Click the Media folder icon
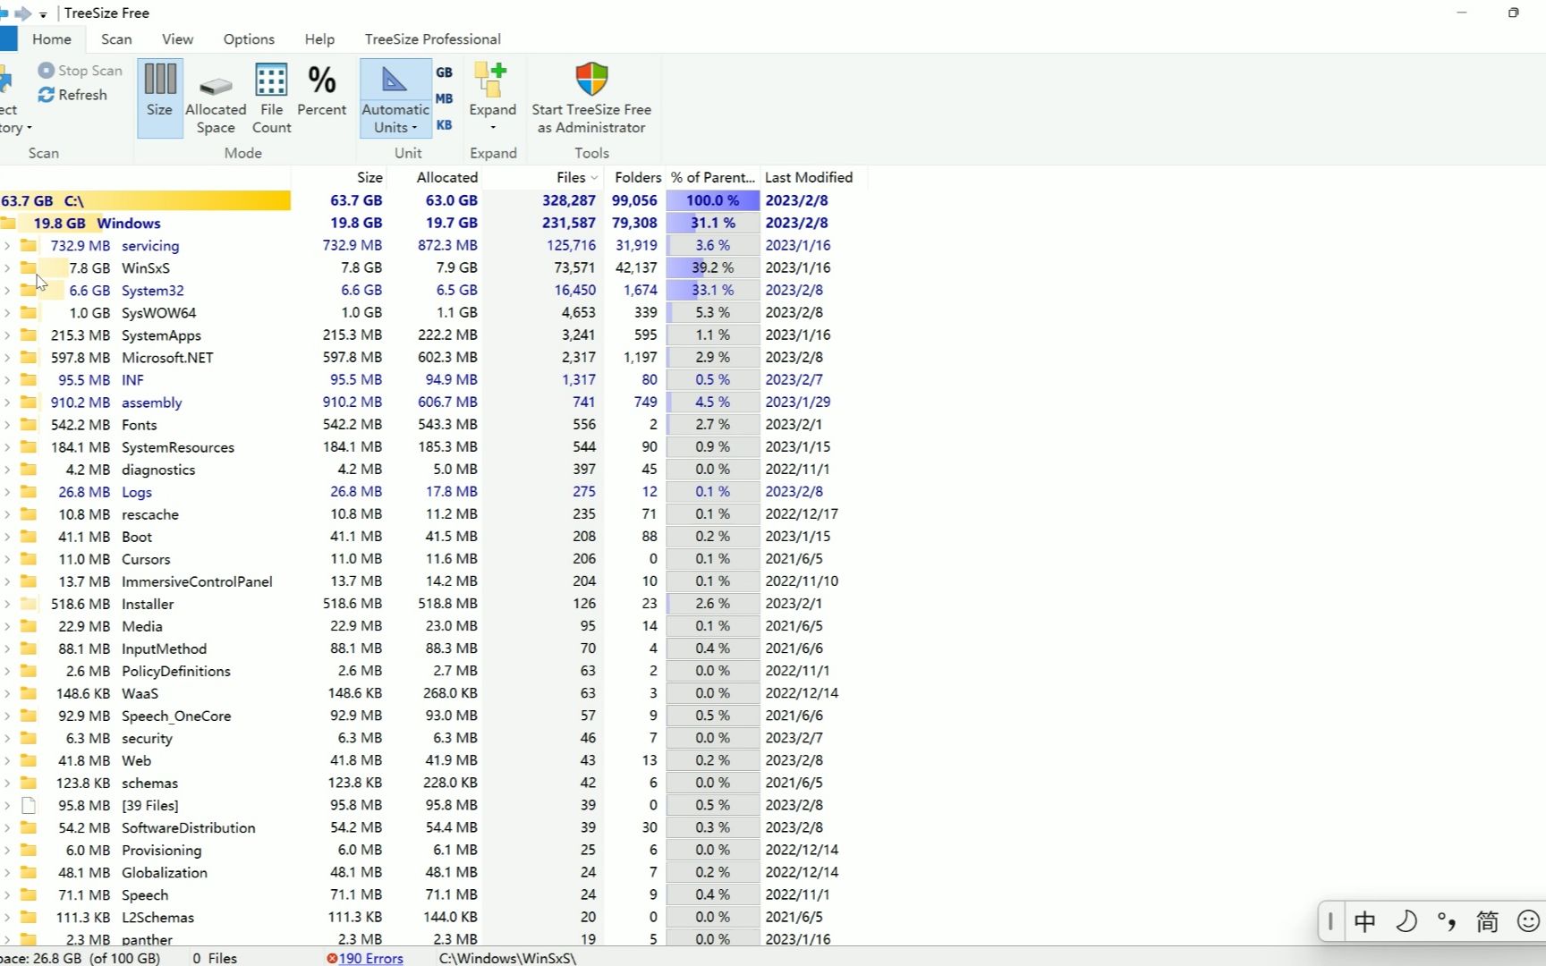The height and width of the screenshot is (966, 1546). [29, 626]
